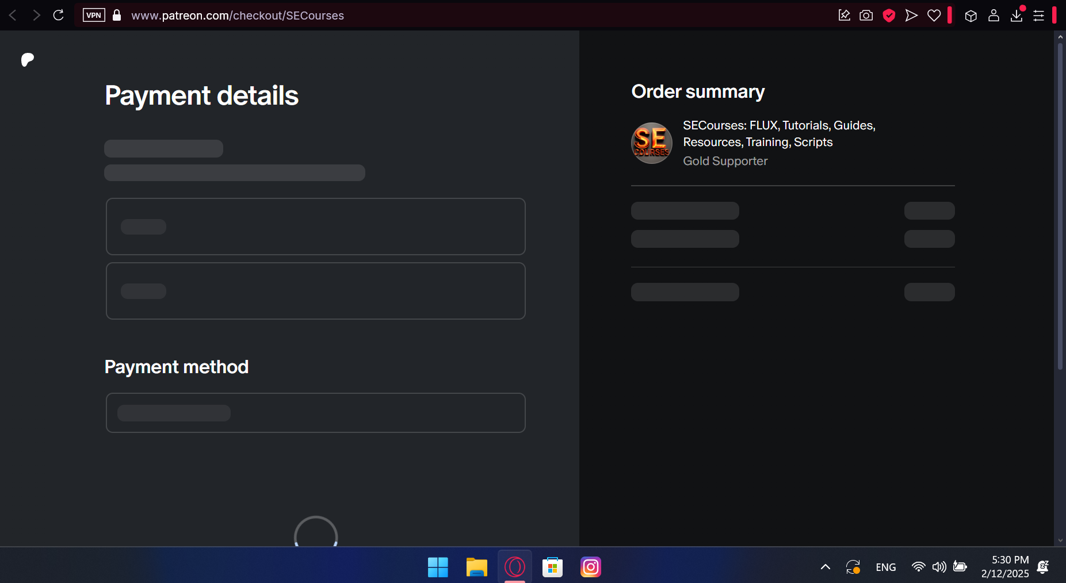Launch Microsoft Store from the taskbar

tap(553, 567)
